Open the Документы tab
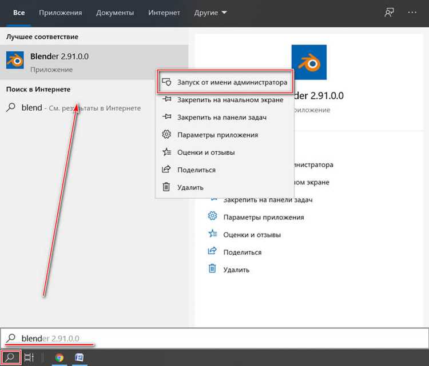The width and height of the screenshot is (429, 366). click(115, 13)
